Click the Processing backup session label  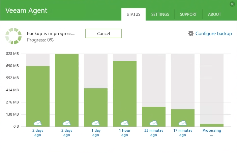click(x=212, y=133)
